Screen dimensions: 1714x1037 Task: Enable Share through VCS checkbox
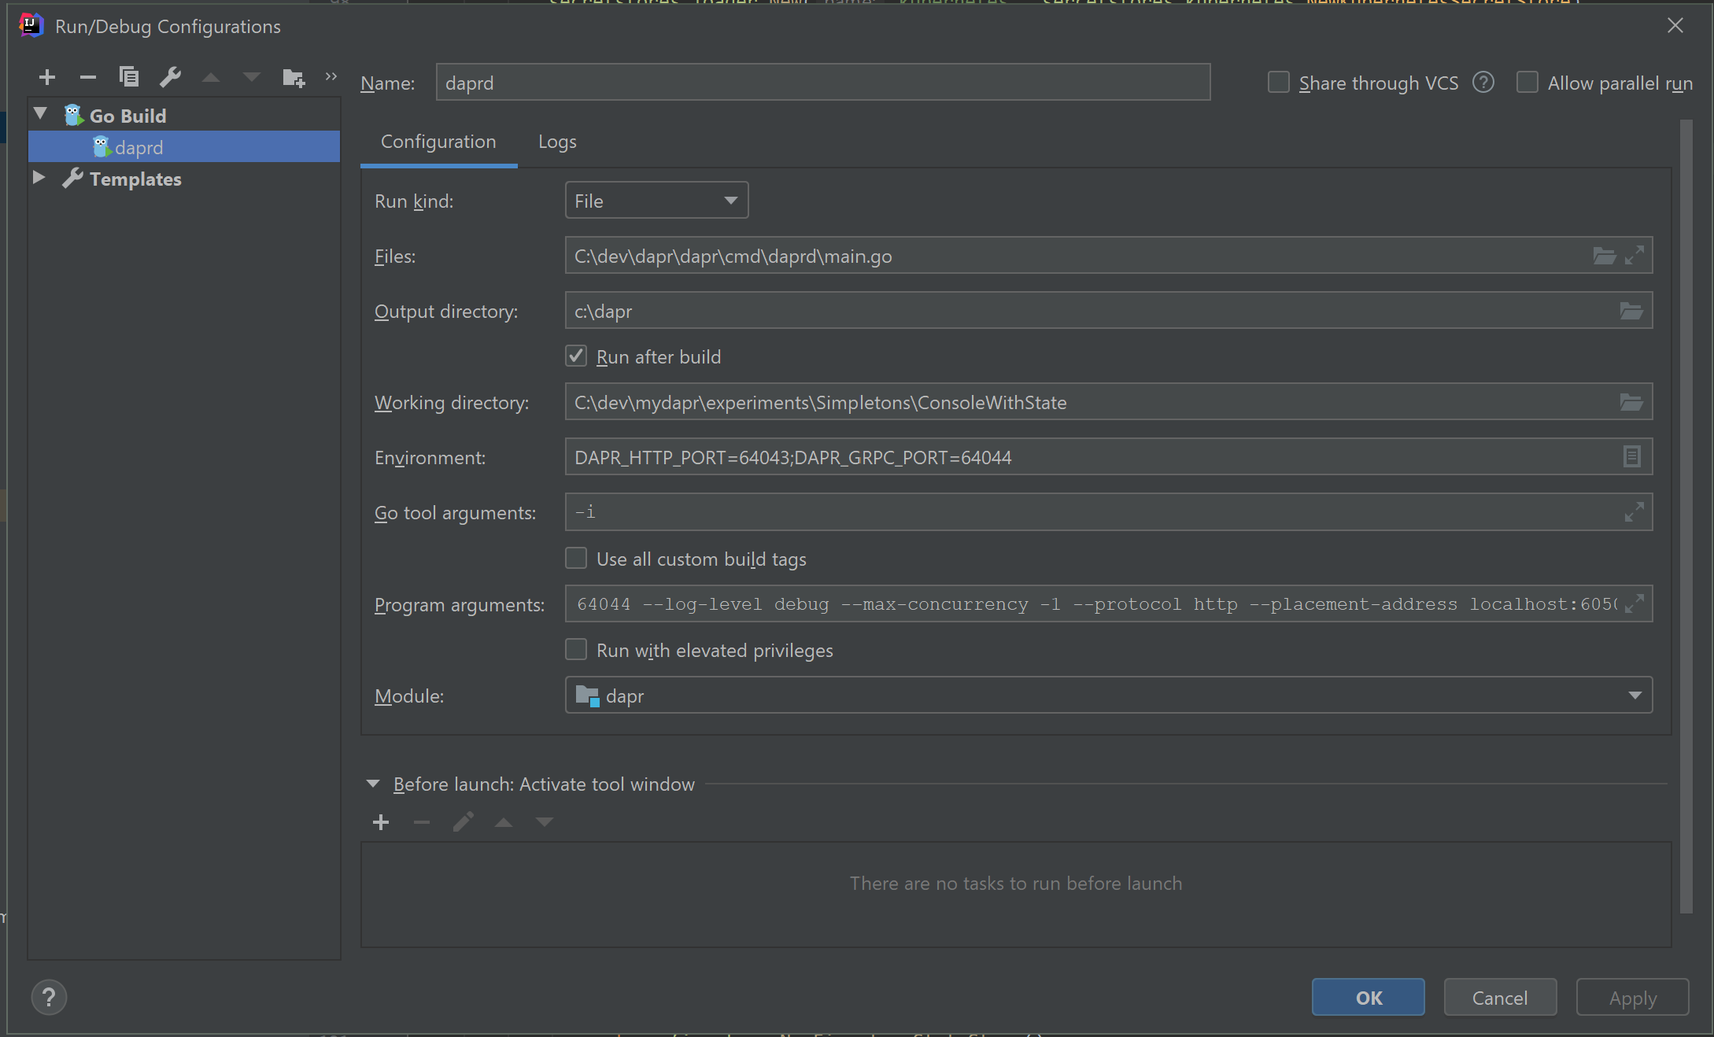[1279, 83]
